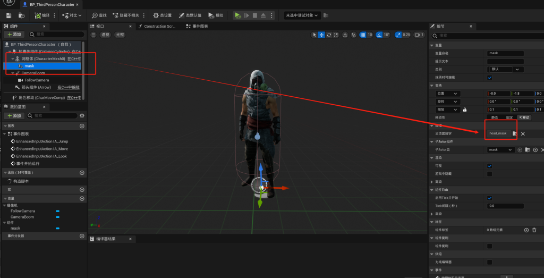Open play options three-dot menu
The image size is (544, 278).
271,15
